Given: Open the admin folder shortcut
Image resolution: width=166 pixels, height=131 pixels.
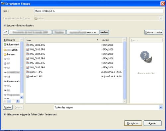Looking at the screenshot, I should coord(11,50).
